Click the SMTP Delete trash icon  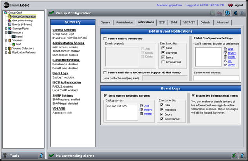point(225,57)
